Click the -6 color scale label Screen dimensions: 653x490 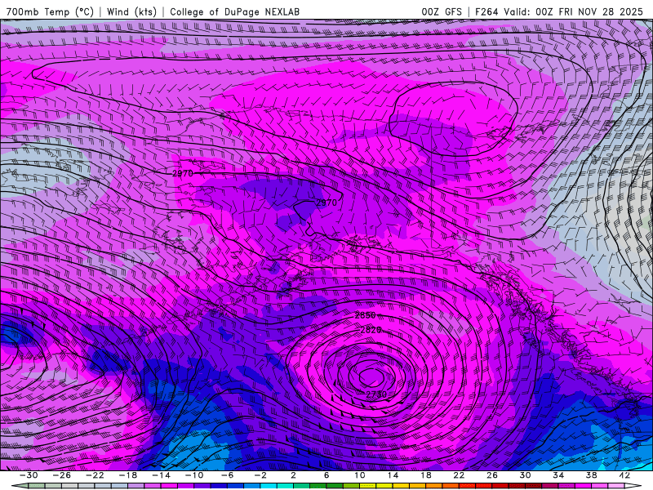tap(227, 475)
